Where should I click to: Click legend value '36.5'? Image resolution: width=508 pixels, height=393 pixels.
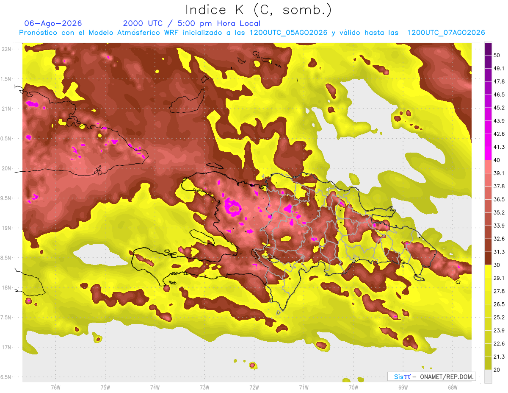499,199
